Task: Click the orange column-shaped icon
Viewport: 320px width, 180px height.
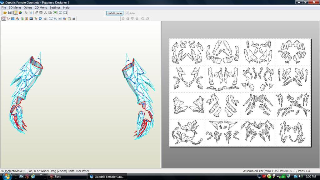Action: (x=27, y=18)
